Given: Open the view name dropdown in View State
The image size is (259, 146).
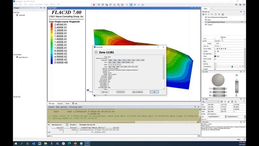Looking at the screenshot, I should pos(212,101).
